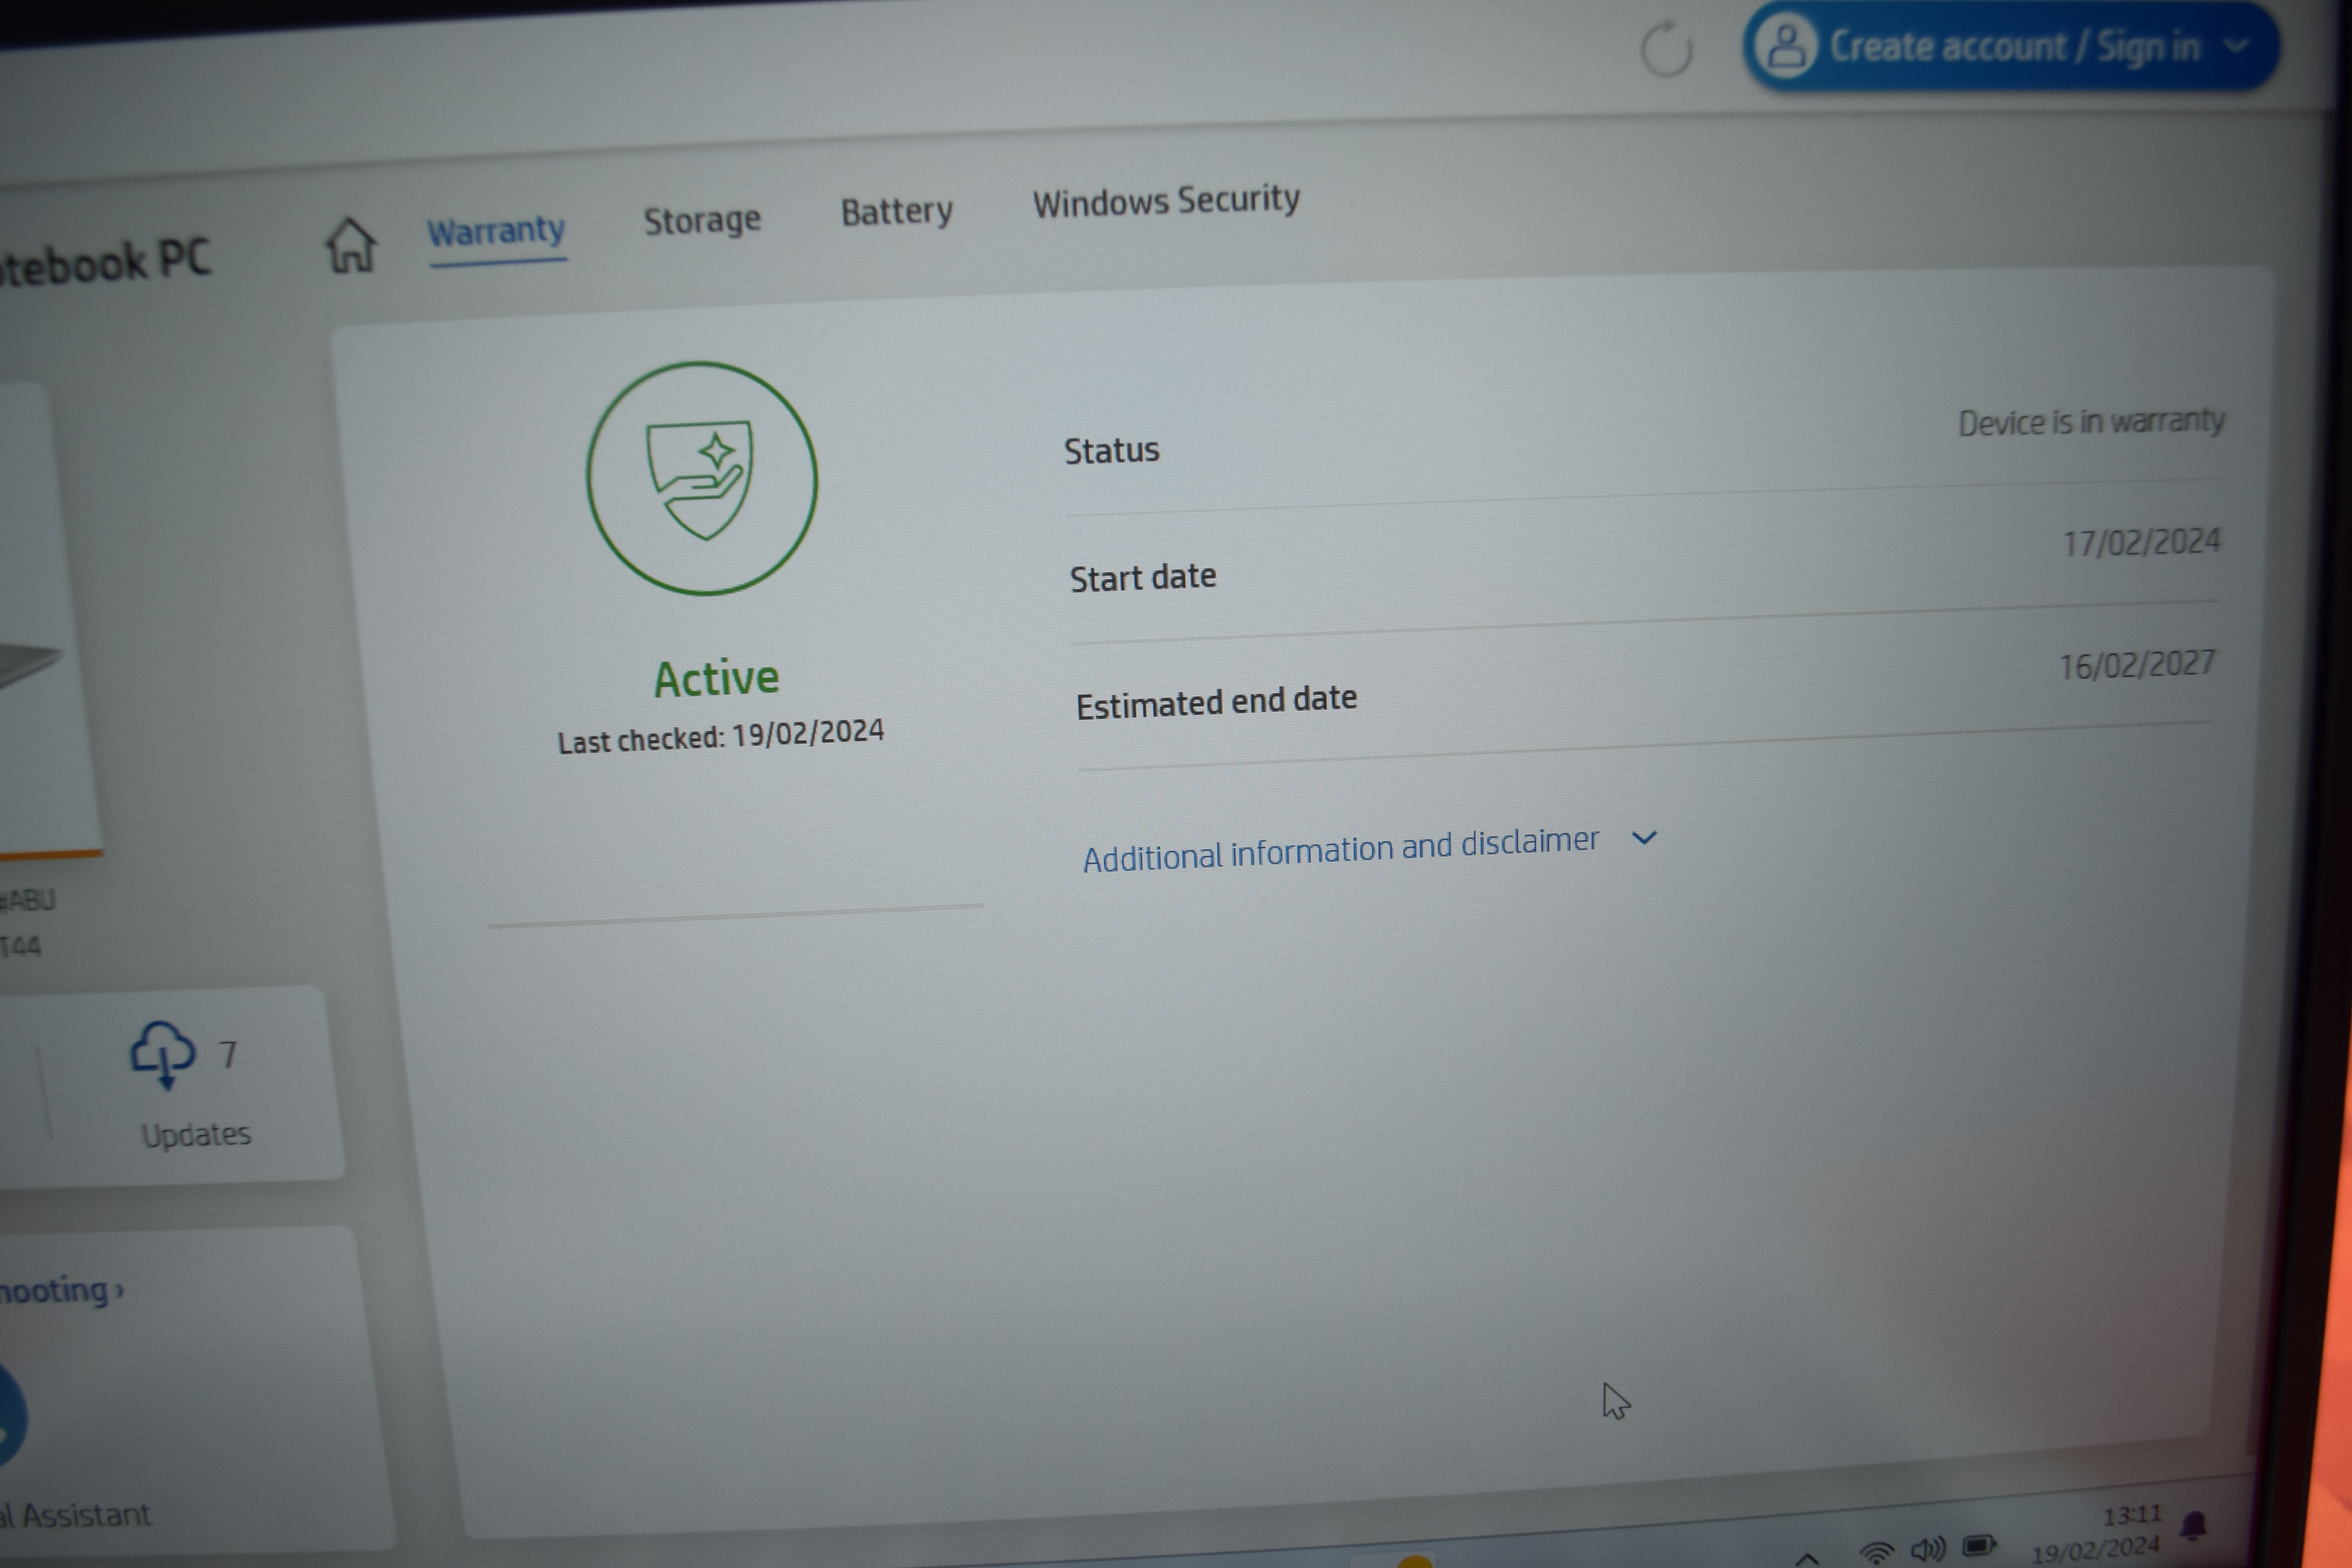
Task: Click the green 'Active' status text
Action: point(716,679)
